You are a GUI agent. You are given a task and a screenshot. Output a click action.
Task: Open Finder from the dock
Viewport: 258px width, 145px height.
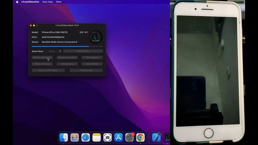pos(64,137)
